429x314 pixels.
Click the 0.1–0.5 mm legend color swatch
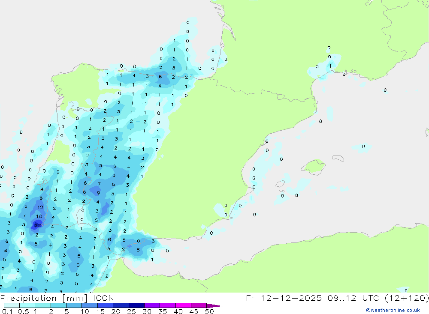[12, 305]
